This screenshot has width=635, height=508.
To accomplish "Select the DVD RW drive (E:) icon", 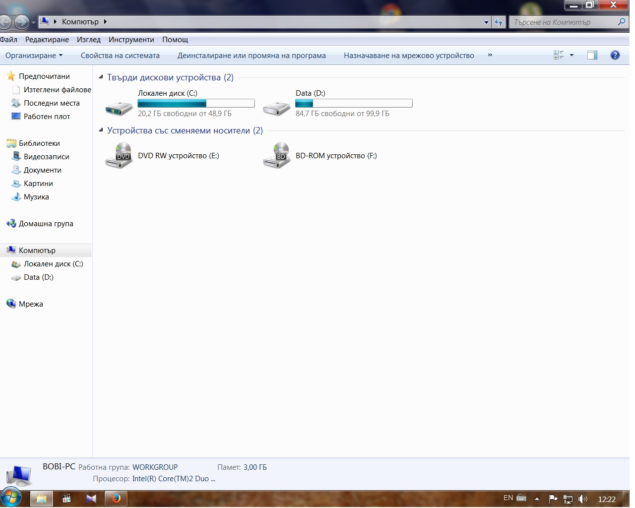I will pyautogui.click(x=119, y=155).
